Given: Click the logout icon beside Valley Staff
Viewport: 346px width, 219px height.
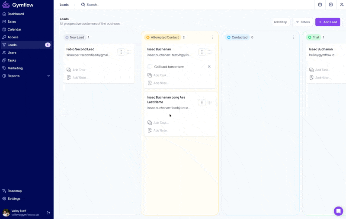Looking at the screenshot, I should (x=48, y=213).
